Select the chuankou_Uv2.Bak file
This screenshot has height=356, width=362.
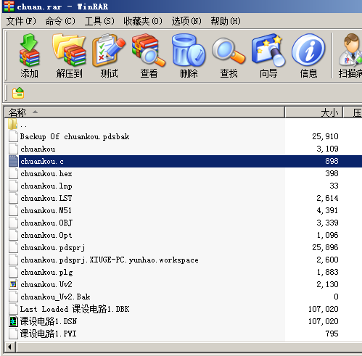point(55,297)
